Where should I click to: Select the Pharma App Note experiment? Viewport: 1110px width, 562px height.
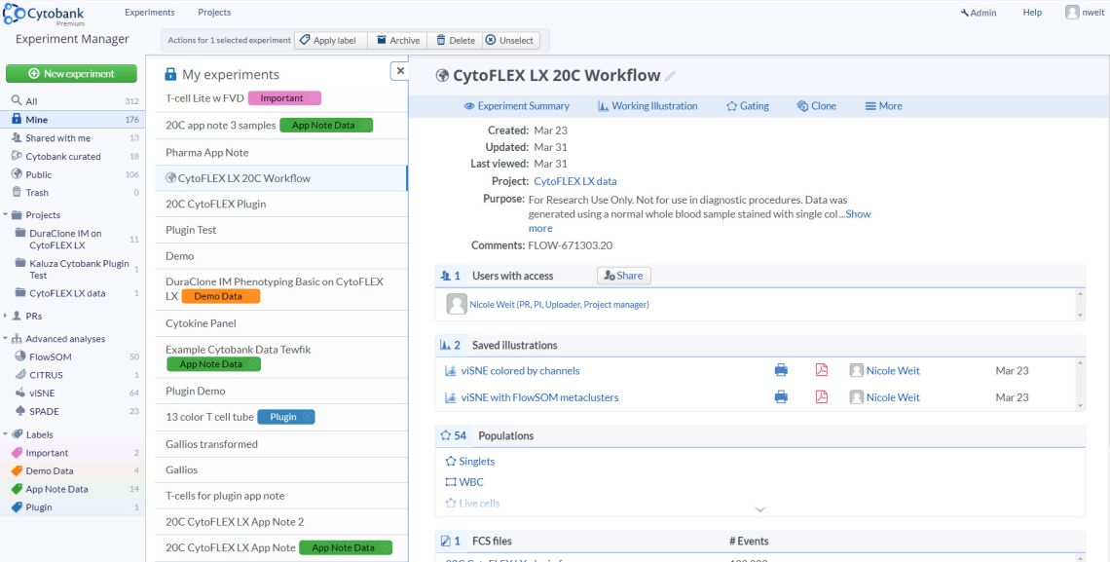[281, 152]
